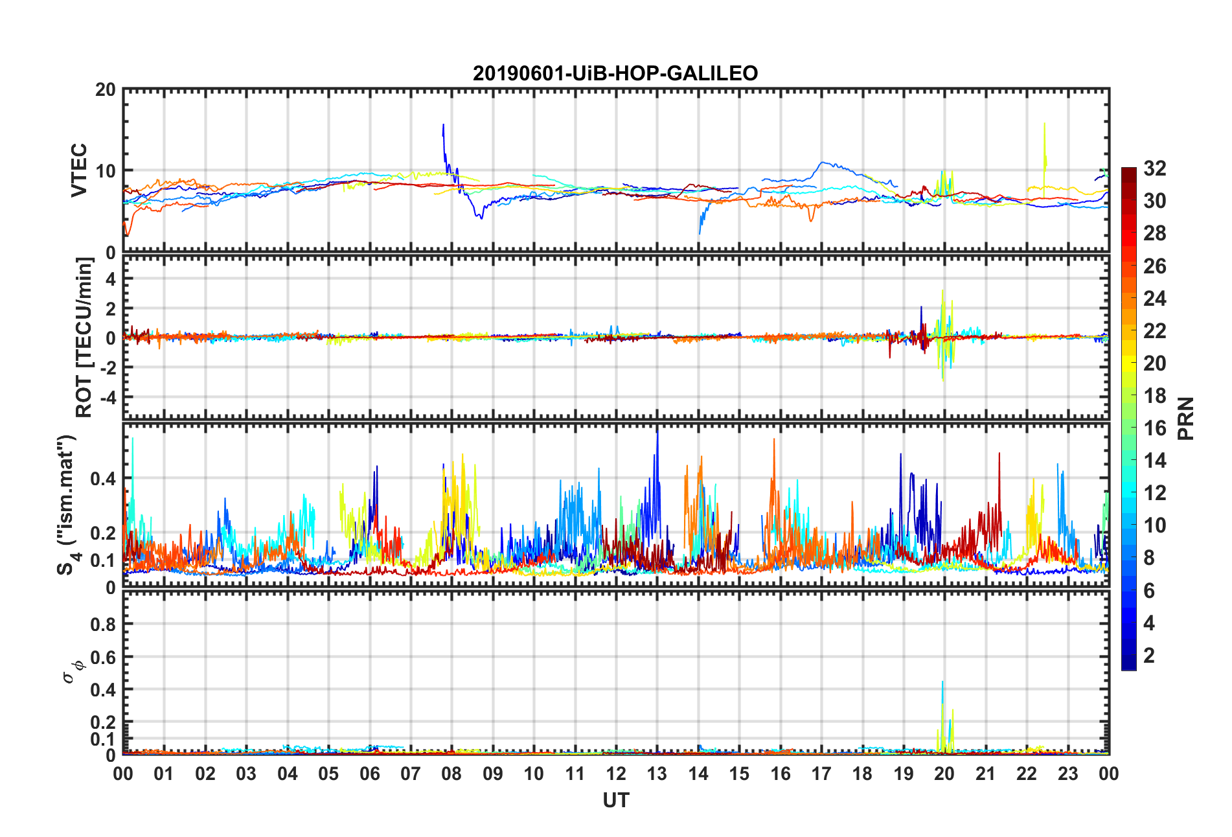Viewport: 1232px width, 837px height.
Task: Click colorbar tick label 24
Action: coord(1155,298)
